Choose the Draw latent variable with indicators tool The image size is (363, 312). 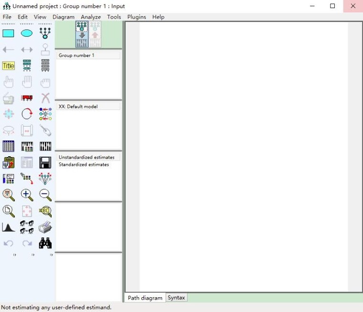(45, 33)
